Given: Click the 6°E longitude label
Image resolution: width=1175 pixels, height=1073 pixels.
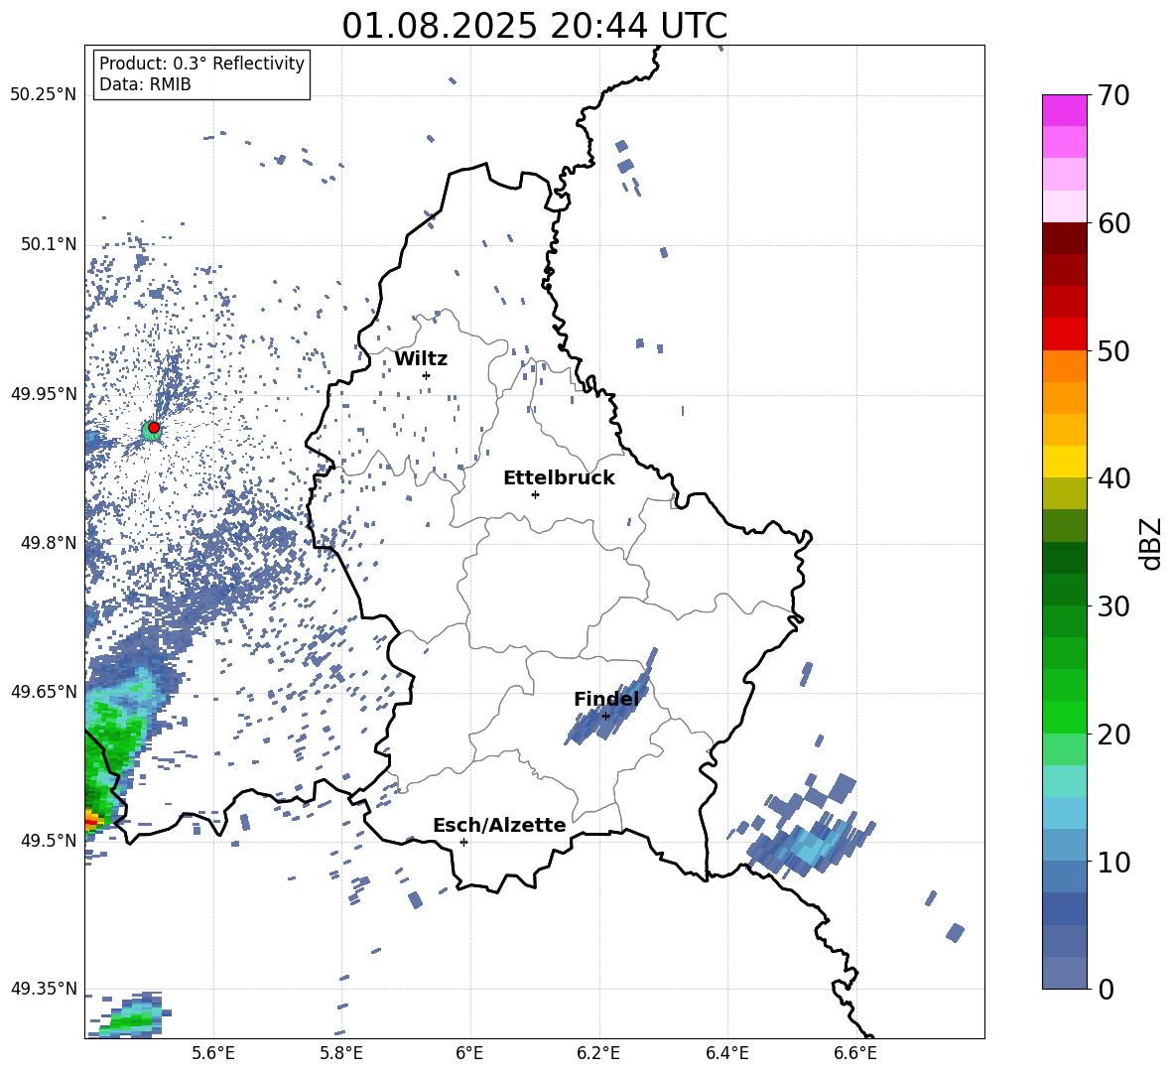Looking at the screenshot, I should click(469, 1053).
